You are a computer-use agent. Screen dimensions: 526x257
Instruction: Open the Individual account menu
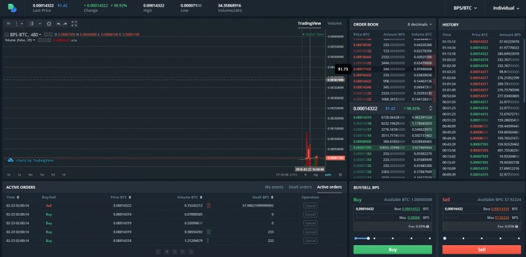[x=506, y=8]
